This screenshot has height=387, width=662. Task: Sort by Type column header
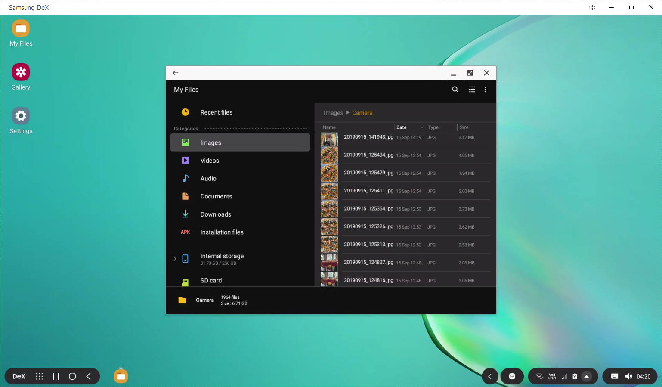point(433,127)
